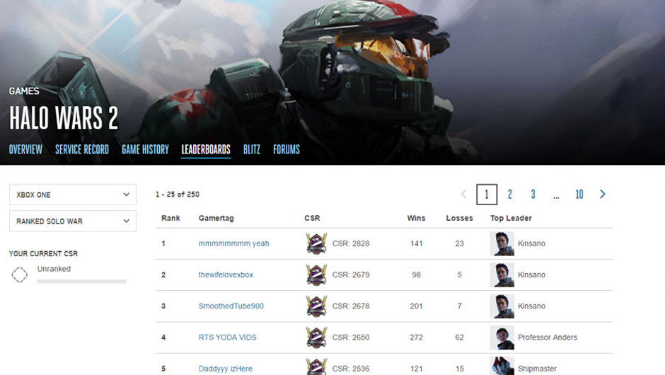
Task: Click the Top Leader column header
Action: pos(511,218)
